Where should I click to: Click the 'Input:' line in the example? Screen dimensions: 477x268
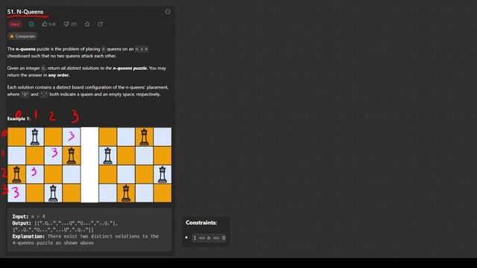tap(28, 217)
